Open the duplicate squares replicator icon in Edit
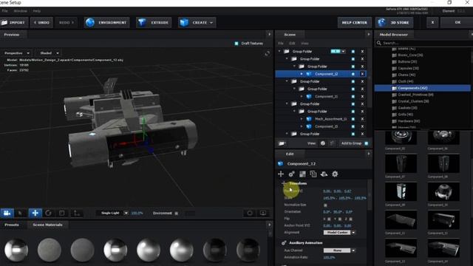This screenshot has height=266, width=473. click(313, 174)
